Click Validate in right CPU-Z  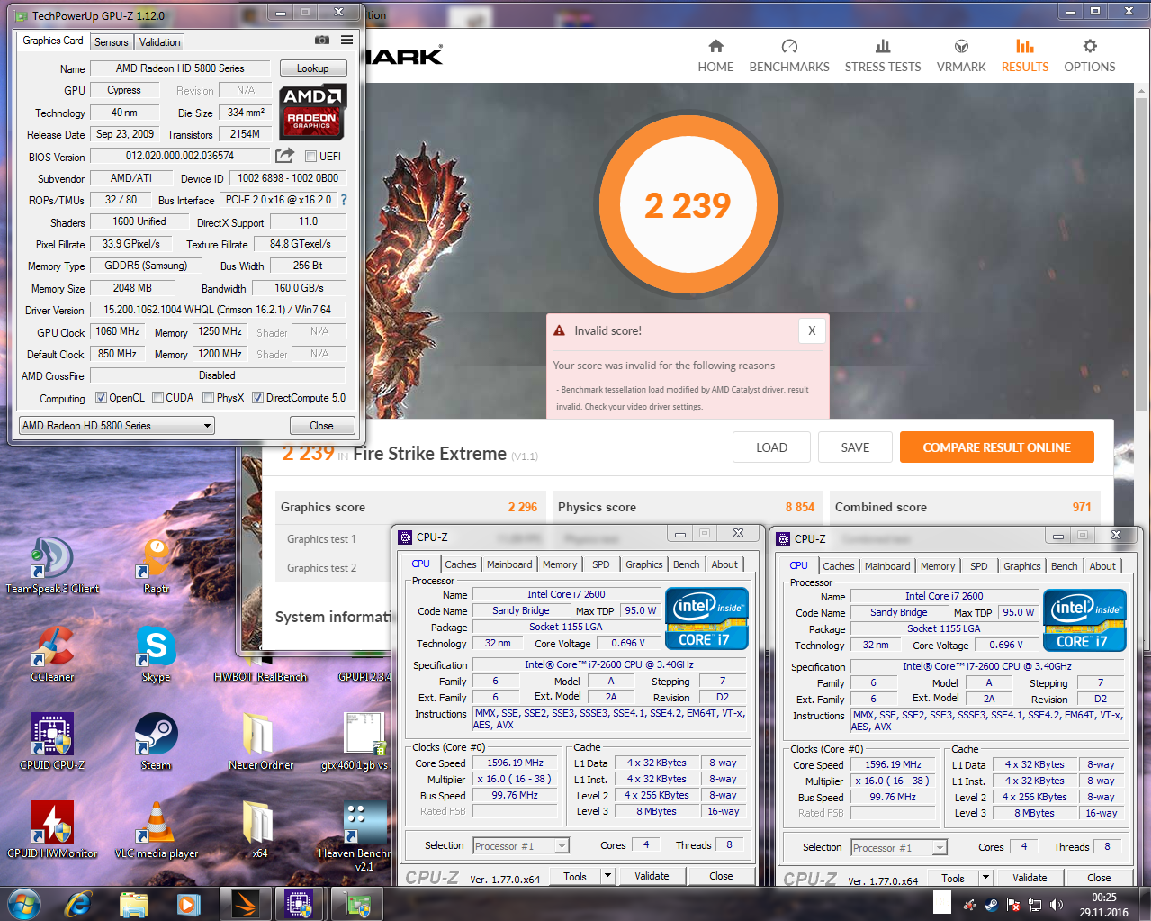click(1030, 878)
